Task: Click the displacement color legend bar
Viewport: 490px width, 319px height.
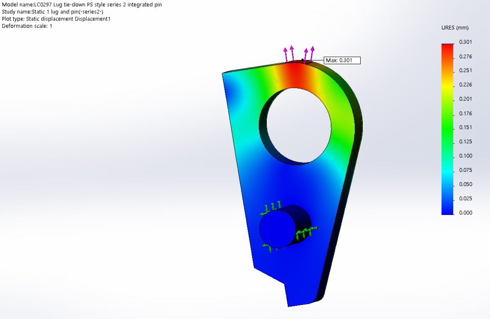Action: pos(447,129)
